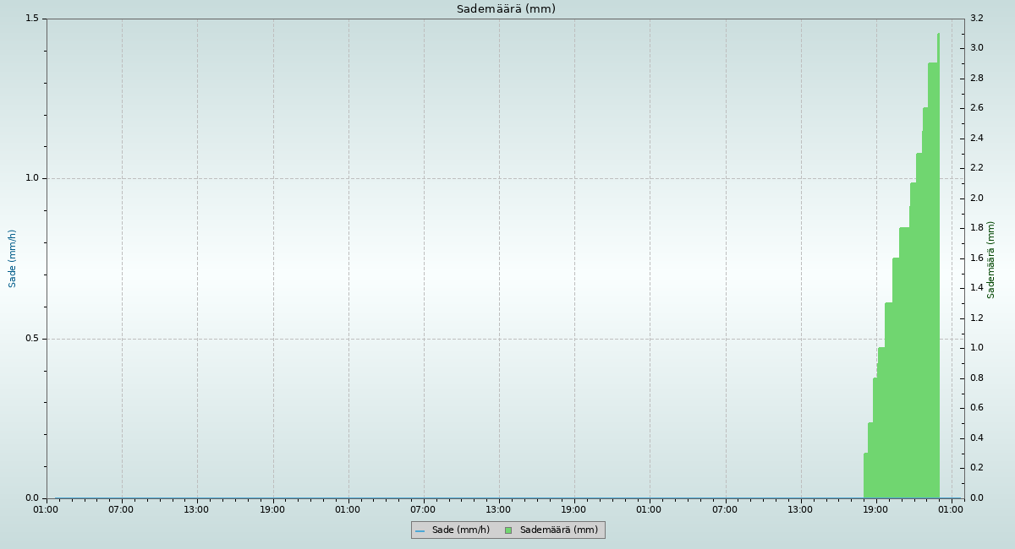
Task: Click the 0.2 label on right axis
Action: coord(976,468)
